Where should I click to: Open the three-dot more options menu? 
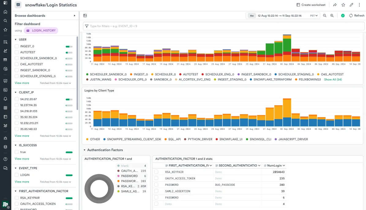tap(359, 5)
